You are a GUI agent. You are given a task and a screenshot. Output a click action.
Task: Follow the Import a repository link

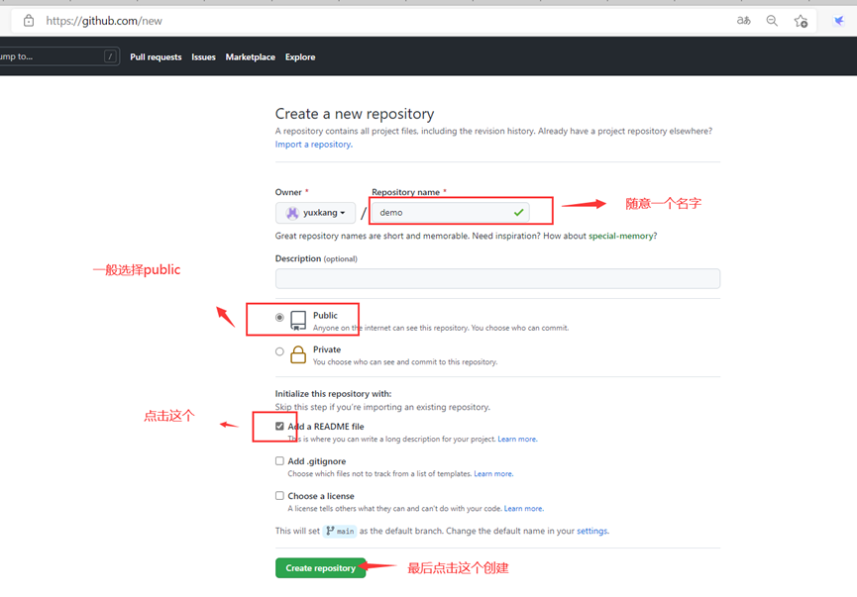coord(314,145)
